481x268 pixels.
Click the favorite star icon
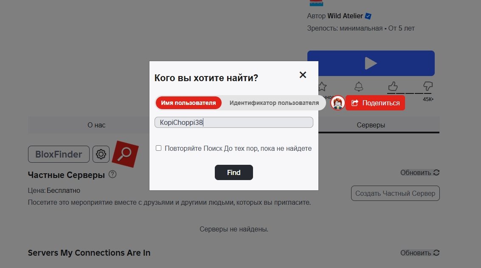point(322,87)
